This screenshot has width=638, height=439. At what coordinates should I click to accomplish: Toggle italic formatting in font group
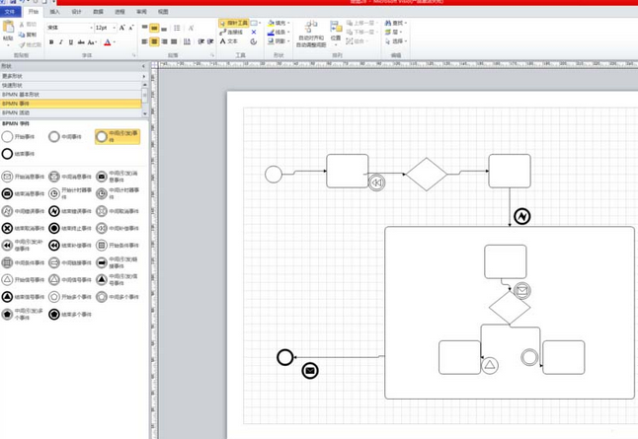click(61, 42)
